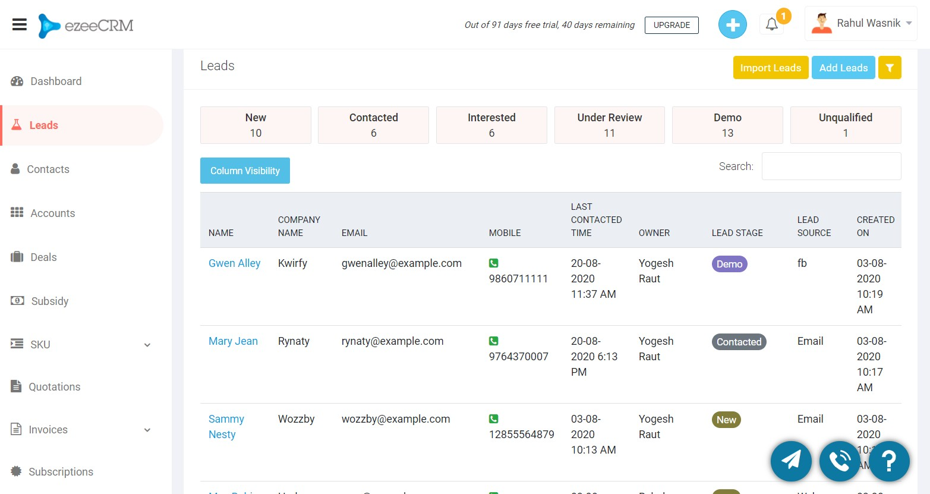
Task: Click the Contacts person icon
Action: click(15, 169)
